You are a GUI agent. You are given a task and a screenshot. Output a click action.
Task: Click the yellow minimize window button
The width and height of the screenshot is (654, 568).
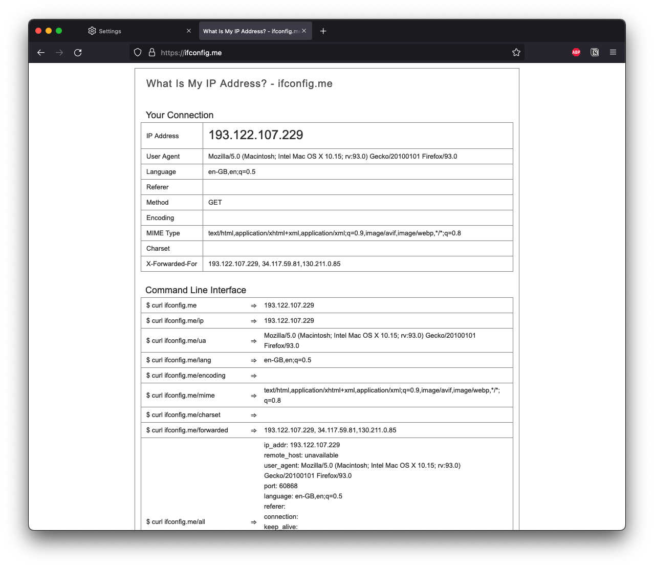coord(49,31)
